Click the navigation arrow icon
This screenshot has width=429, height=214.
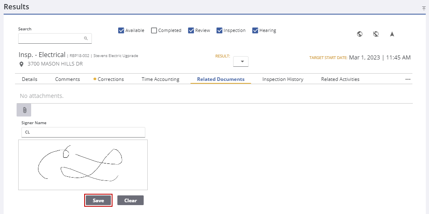392,34
